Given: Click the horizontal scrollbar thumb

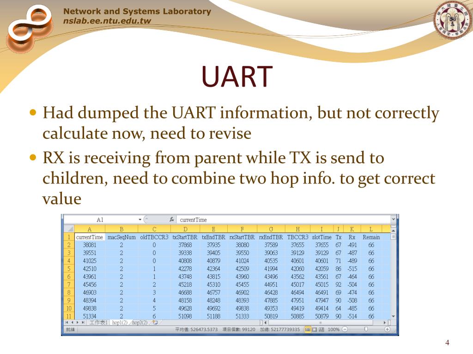Looking at the screenshot, I should [x=321, y=322].
